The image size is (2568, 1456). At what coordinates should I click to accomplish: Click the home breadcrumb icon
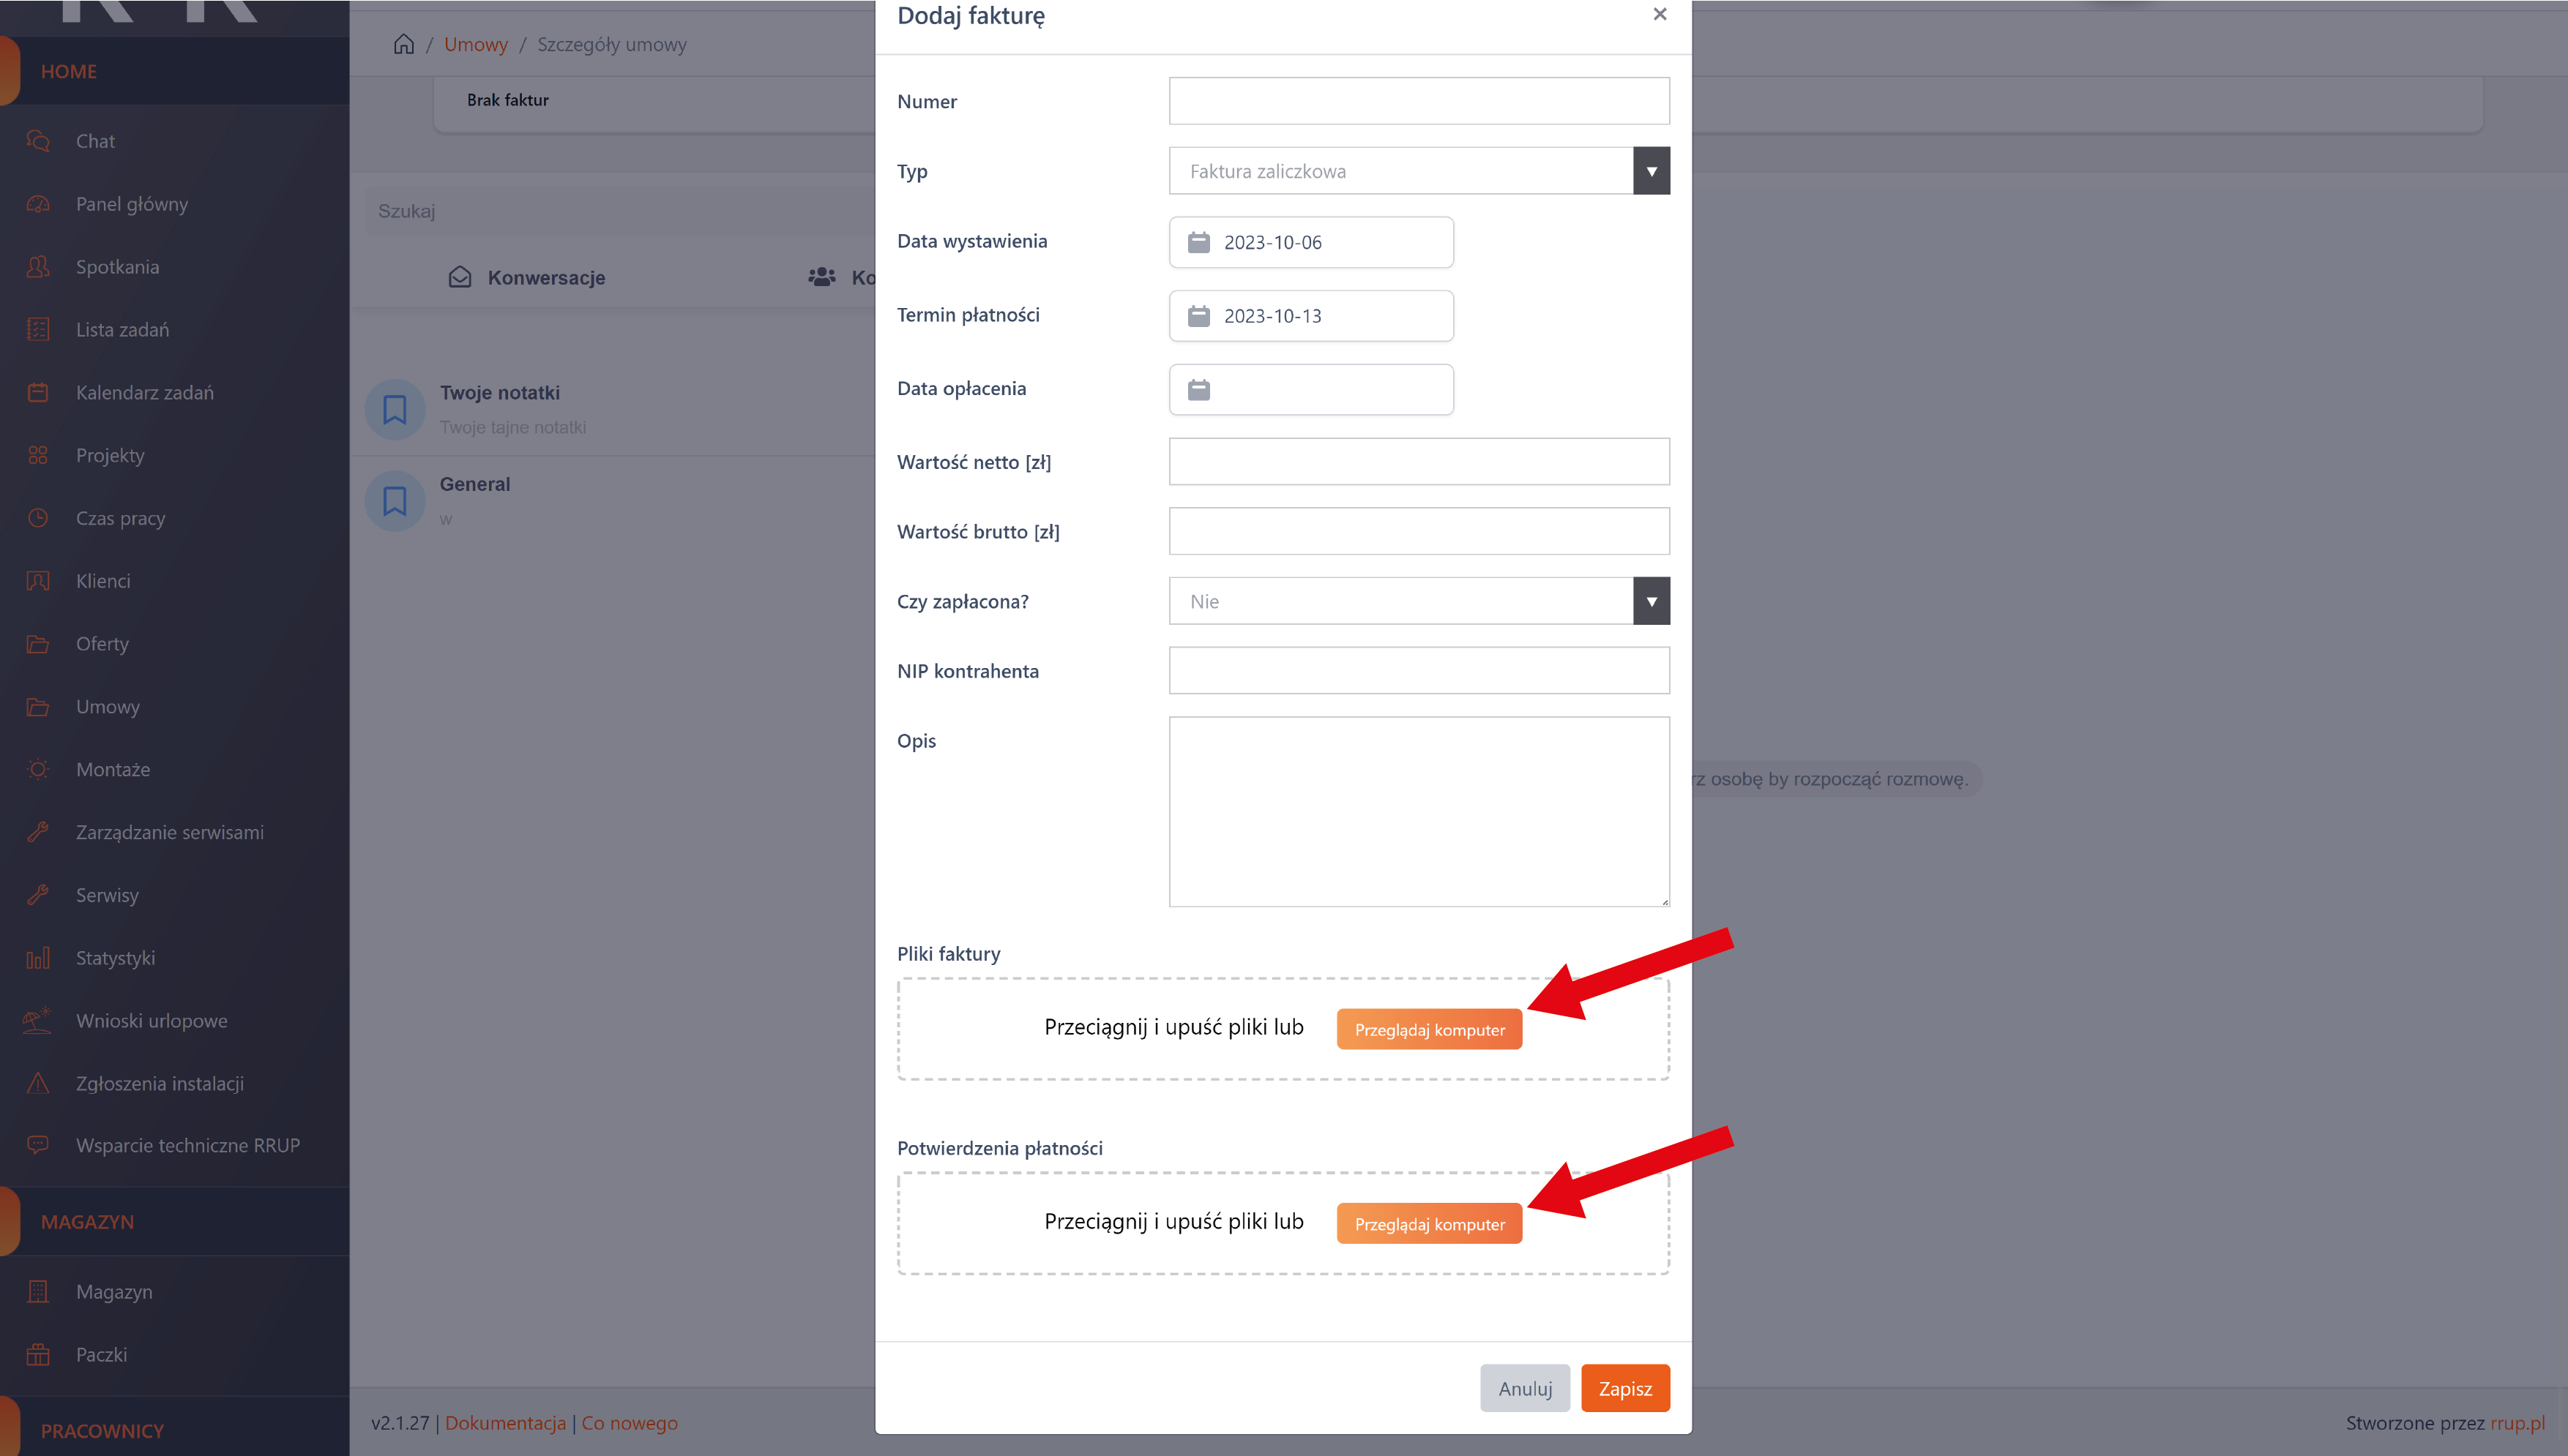pyautogui.click(x=403, y=44)
